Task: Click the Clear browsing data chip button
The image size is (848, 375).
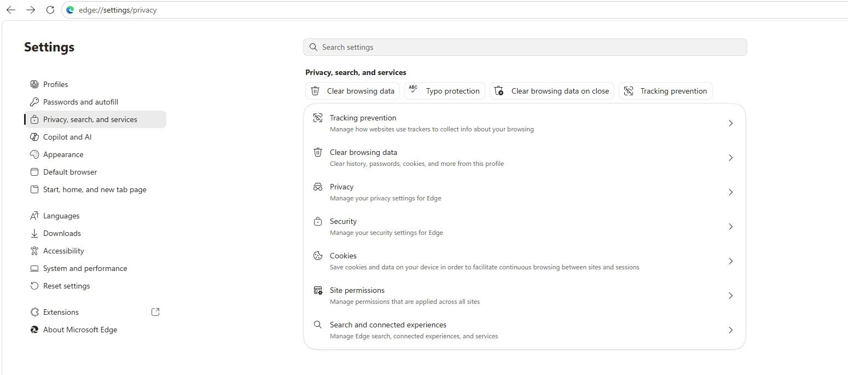Action: (x=352, y=91)
